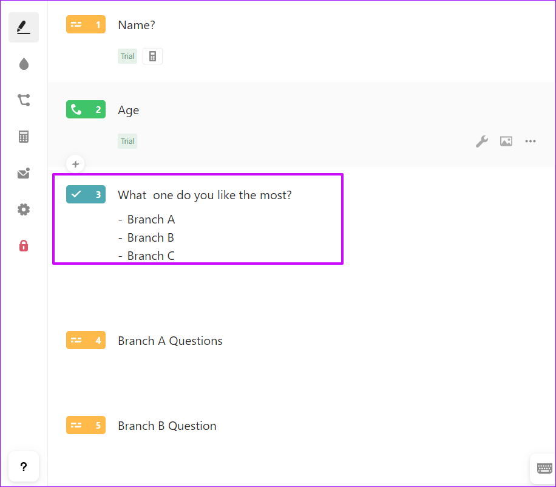Screen dimensions: 556x487
Task: Click the calculator badge under Name?
Action: click(152, 56)
